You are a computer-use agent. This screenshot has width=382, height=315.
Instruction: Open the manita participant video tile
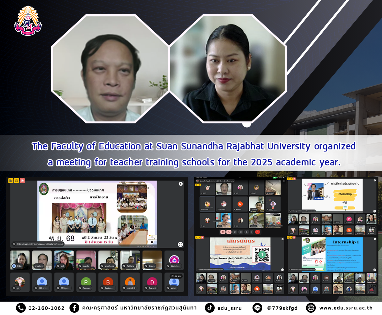(x=86, y=260)
